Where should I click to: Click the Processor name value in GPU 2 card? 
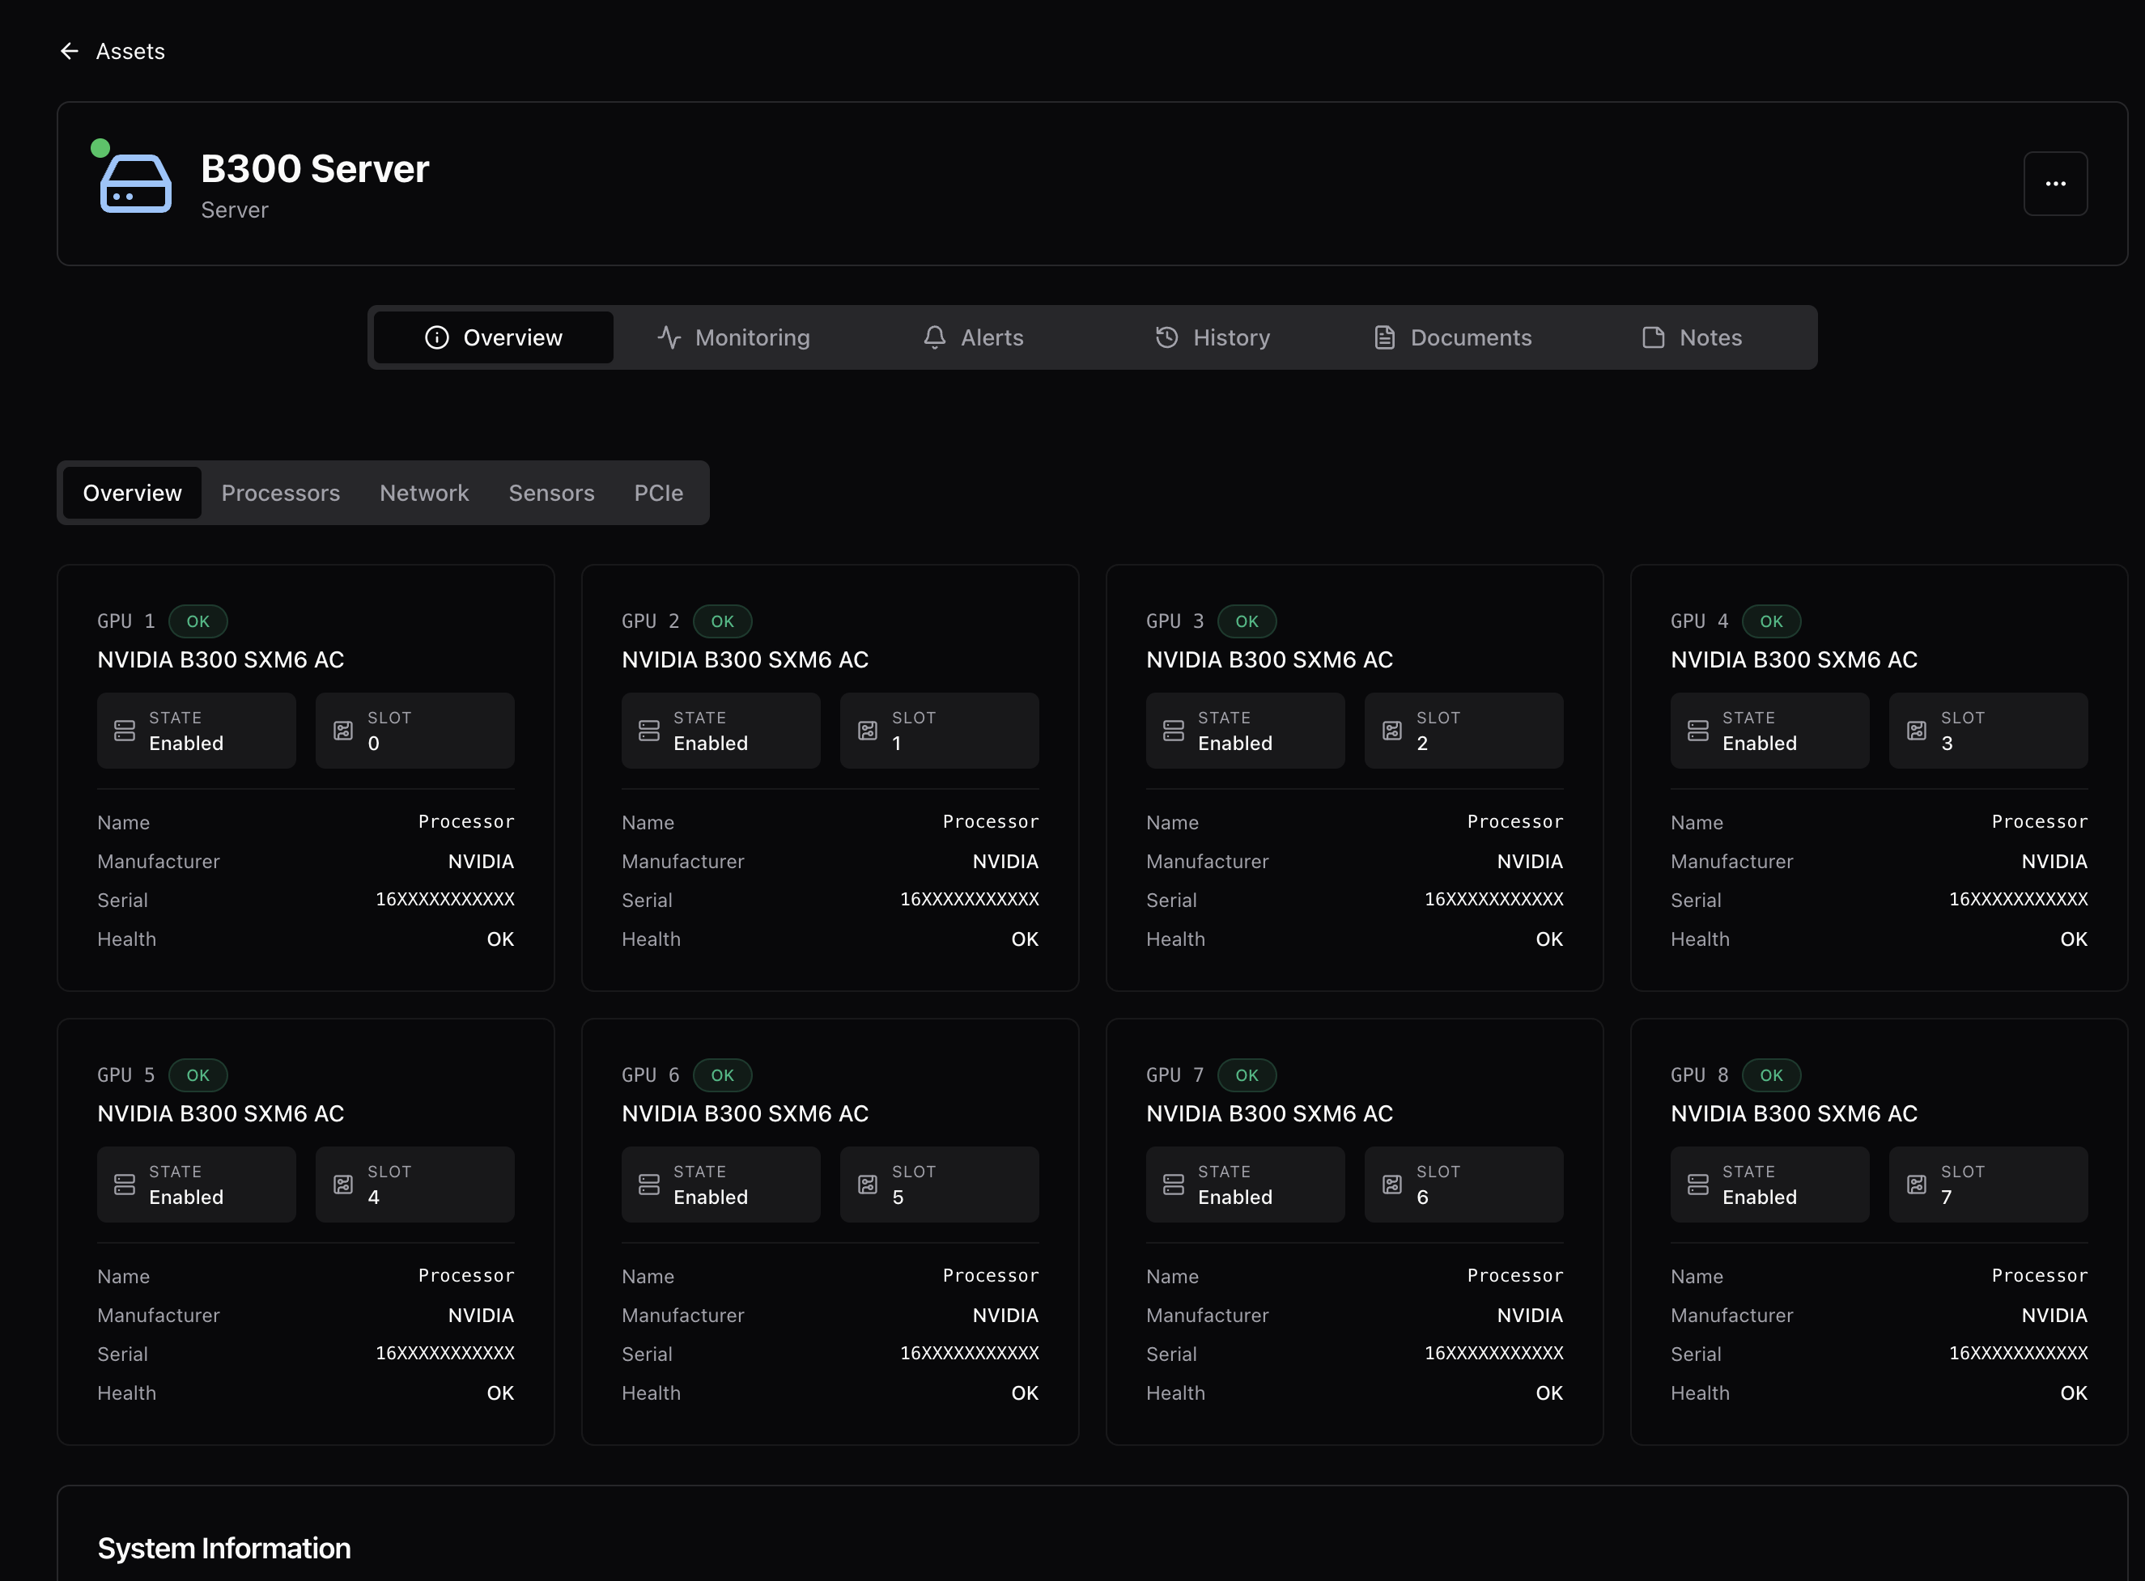991,821
